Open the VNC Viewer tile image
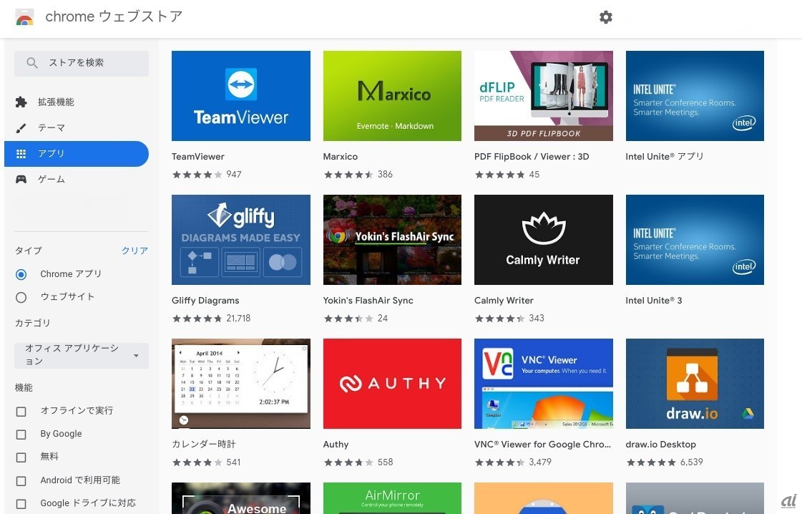The height and width of the screenshot is (514, 802). (543, 384)
